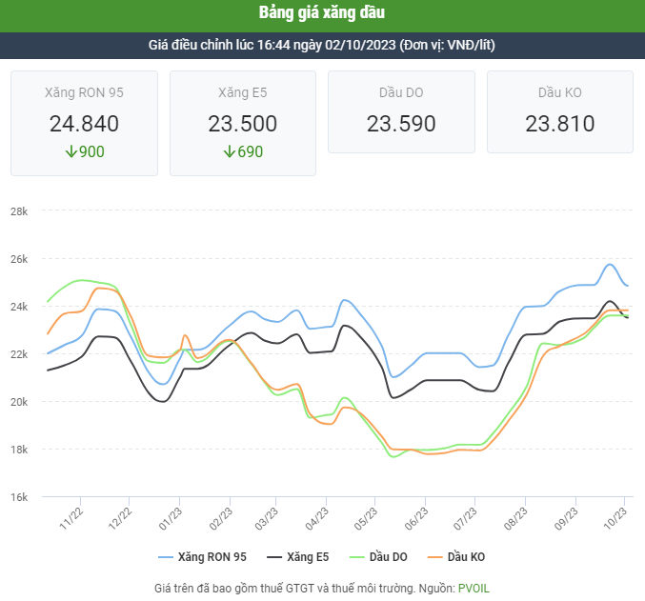The image size is (645, 601).
Task: Select the Xăng E5 price card
Action: (243, 122)
